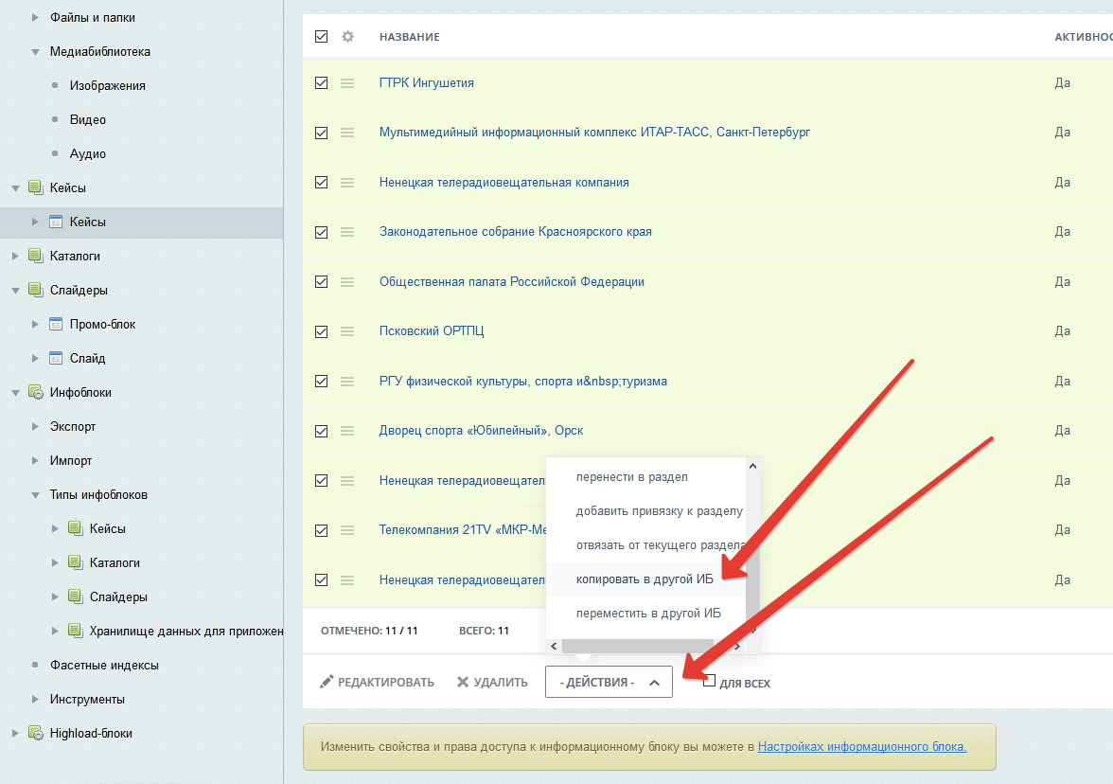Collapse the Медиабиблиотека tree section
This screenshot has width=1113, height=784.
[35, 52]
